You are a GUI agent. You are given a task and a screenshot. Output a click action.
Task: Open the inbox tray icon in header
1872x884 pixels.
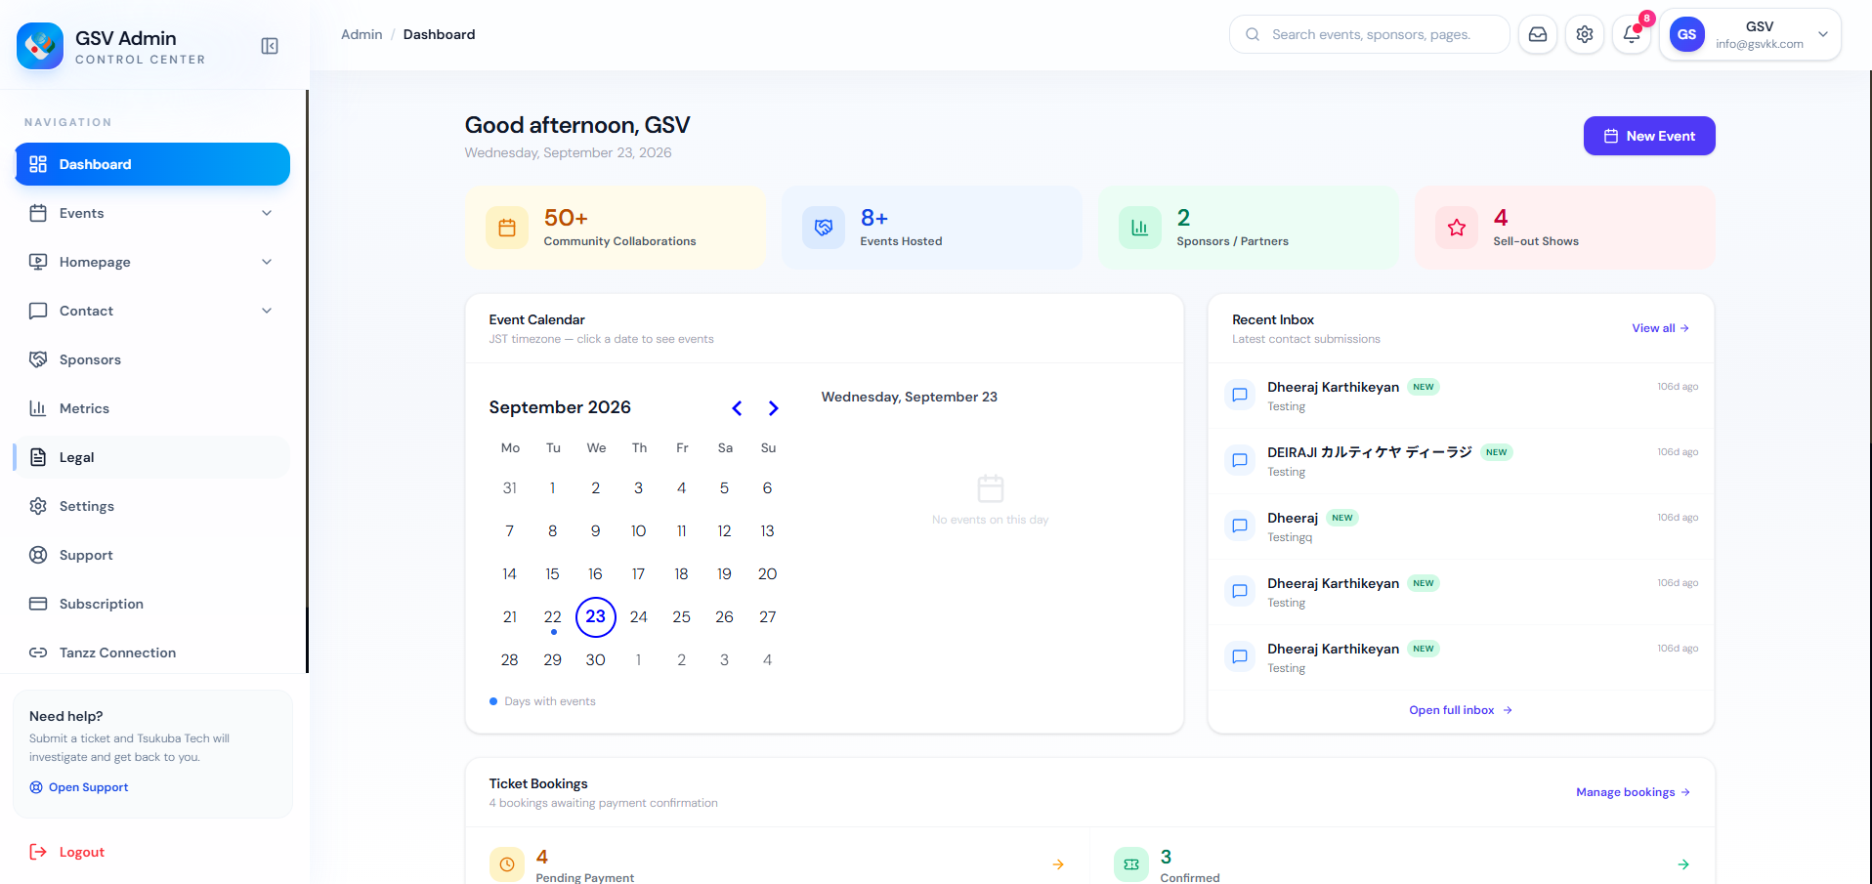coord(1538,34)
